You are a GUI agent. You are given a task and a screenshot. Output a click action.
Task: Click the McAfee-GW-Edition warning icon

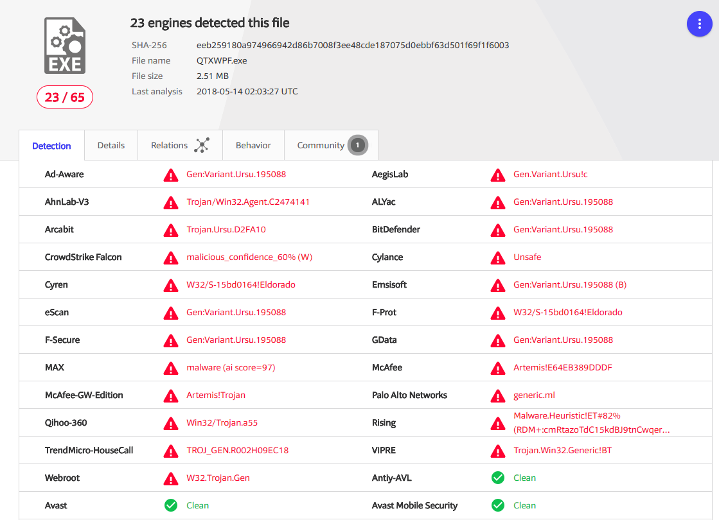(x=171, y=396)
